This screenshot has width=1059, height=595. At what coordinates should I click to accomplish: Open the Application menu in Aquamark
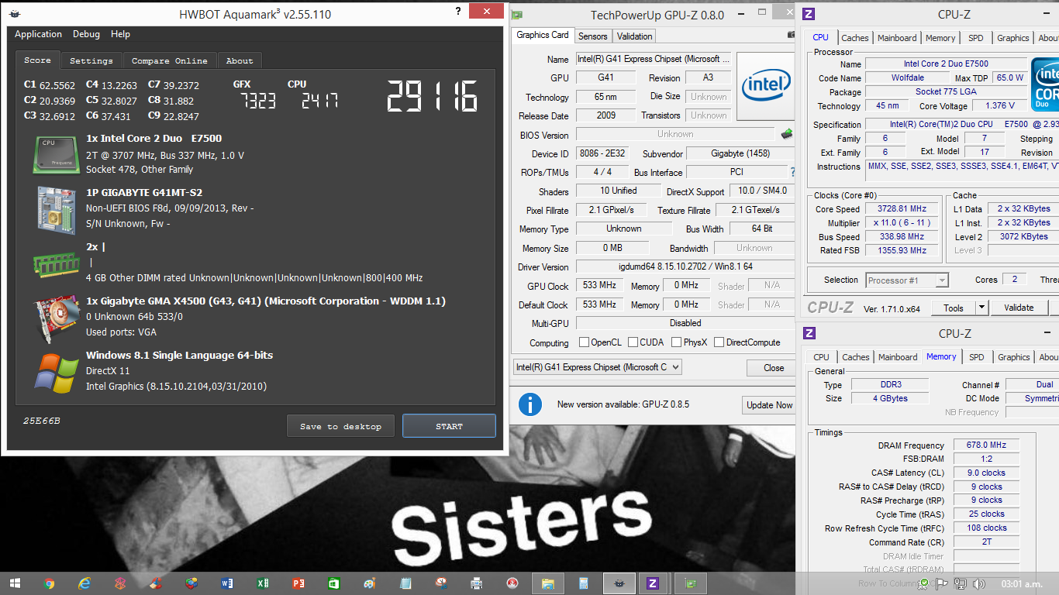tap(38, 34)
